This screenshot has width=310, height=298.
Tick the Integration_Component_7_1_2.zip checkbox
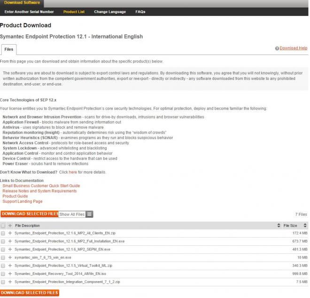click(x=3, y=282)
